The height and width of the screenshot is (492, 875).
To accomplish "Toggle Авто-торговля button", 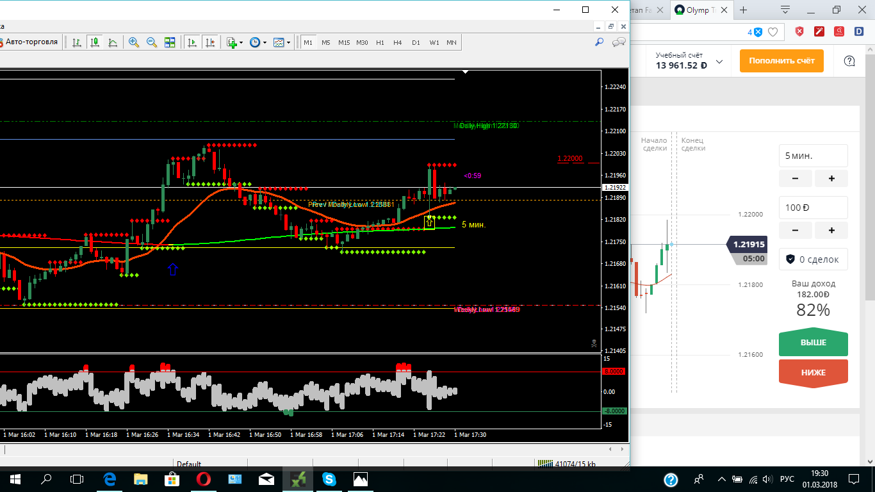I will tap(29, 42).
